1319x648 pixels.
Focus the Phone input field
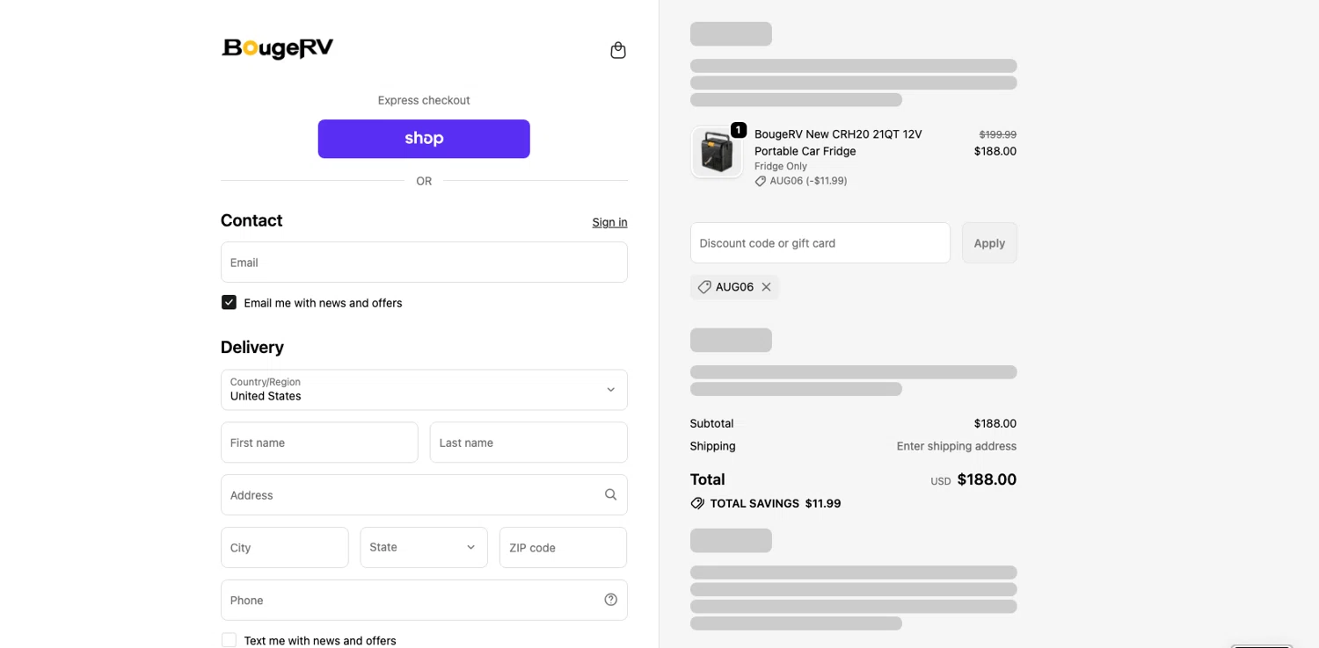point(424,600)
